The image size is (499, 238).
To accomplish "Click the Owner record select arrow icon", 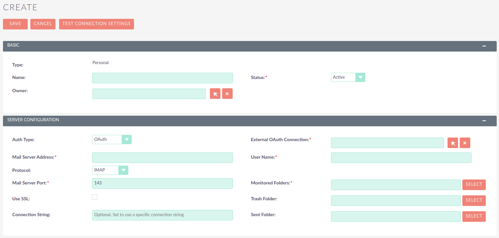I will tap(215, 94).
